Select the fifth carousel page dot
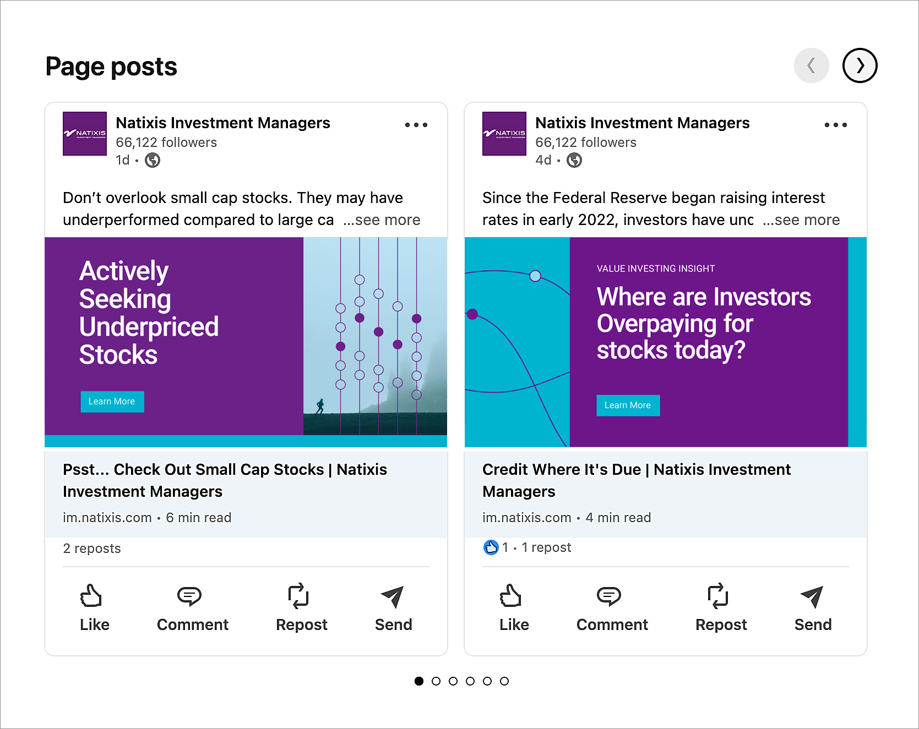 (487, 681)
